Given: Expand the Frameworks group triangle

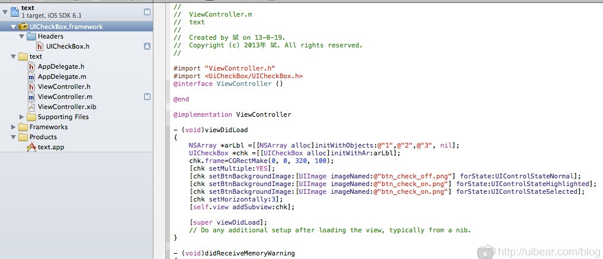Looking at the screenshot, I should coord(13,127).
